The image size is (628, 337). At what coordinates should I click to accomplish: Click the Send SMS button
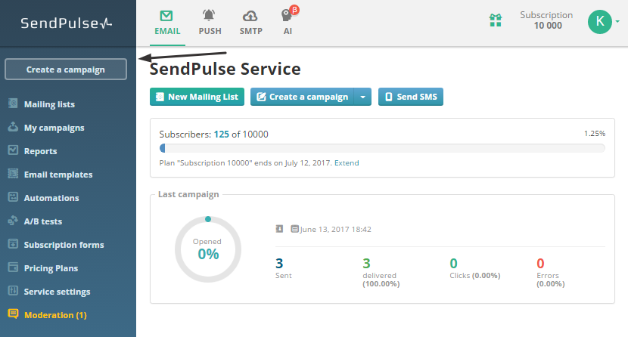tap(411, 97)
